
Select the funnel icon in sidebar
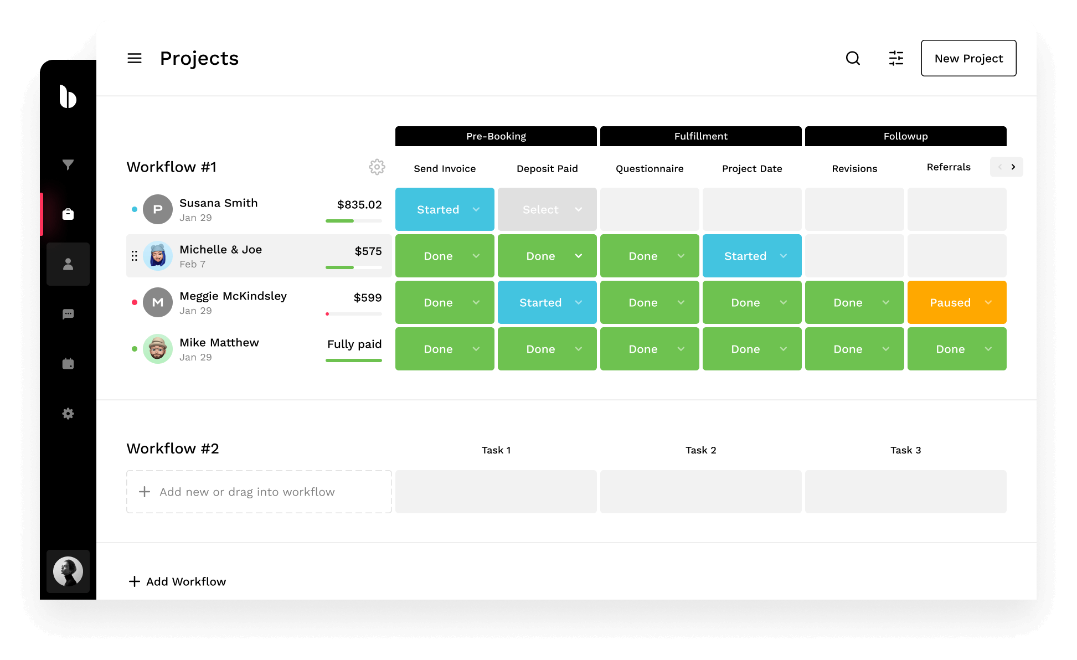[x=68, y=164]
